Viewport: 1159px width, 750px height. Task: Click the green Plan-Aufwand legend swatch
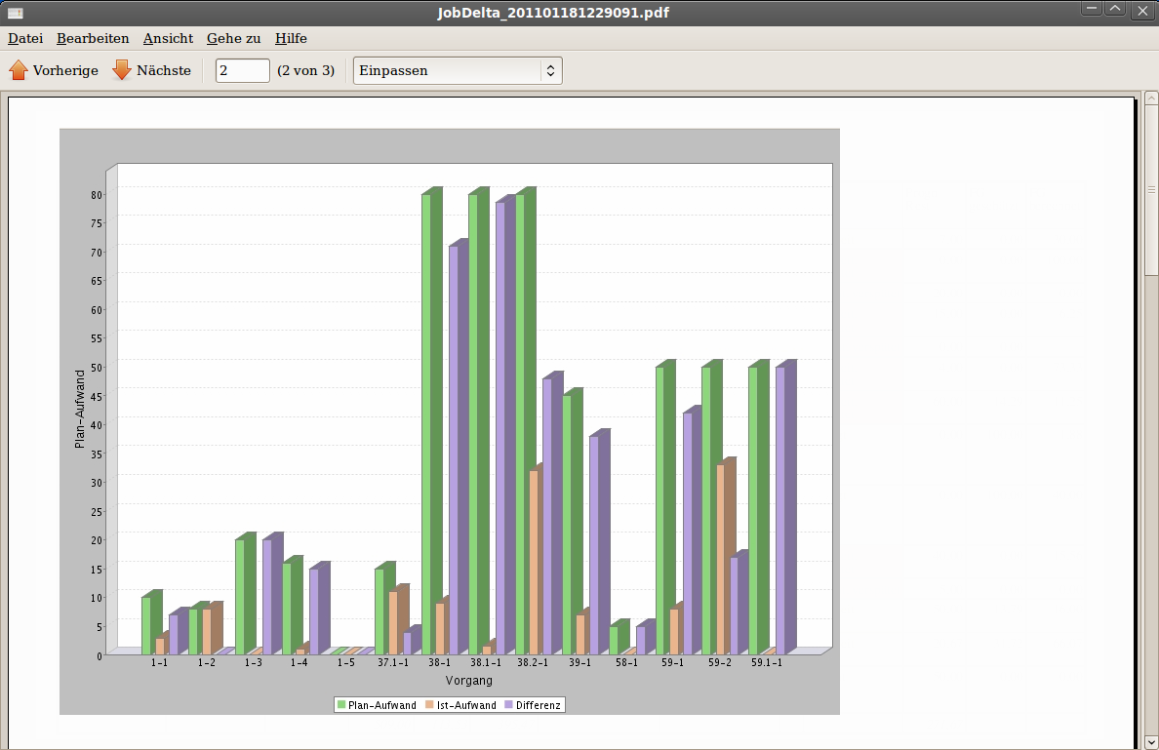342,705
